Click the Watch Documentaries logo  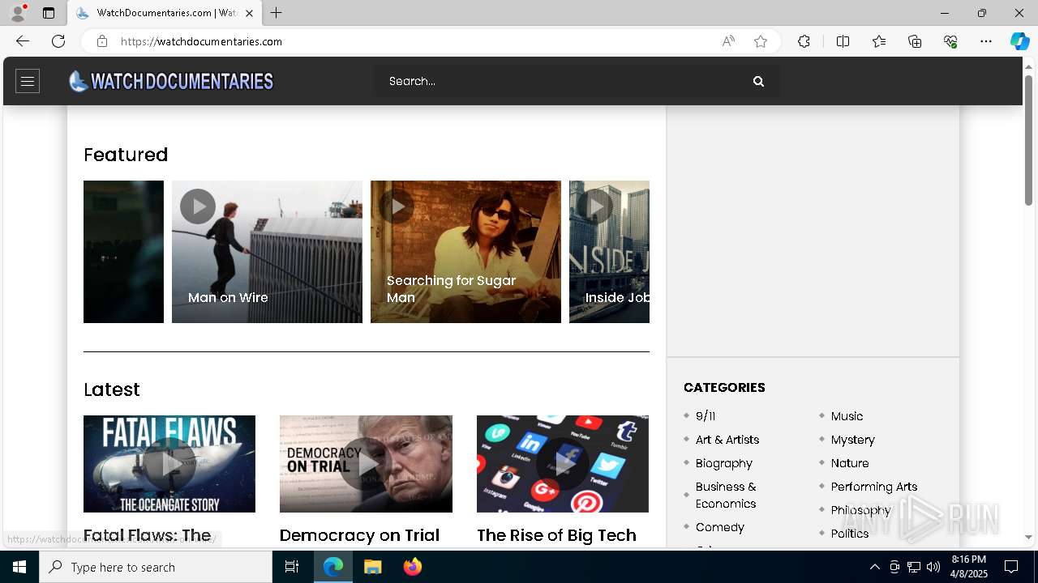(x=171, y=81)
